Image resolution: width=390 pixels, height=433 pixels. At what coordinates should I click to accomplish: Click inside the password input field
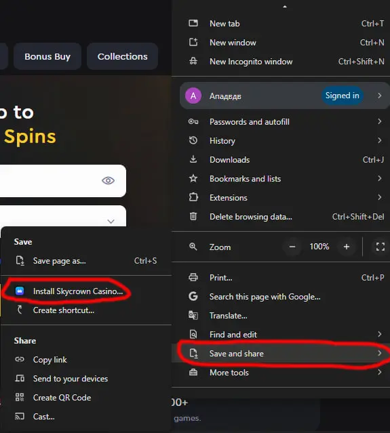coord(50,181)
